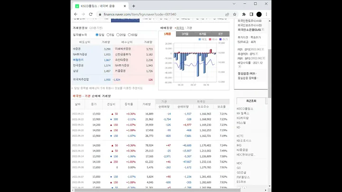Open HJ중공업 in recent list
This screenshot has width=342, height=192.
click(242, 150)
